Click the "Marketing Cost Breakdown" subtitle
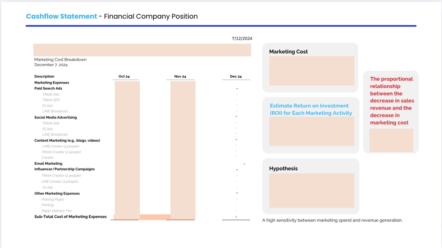The image size is (442, 248). tap(60, 60)
